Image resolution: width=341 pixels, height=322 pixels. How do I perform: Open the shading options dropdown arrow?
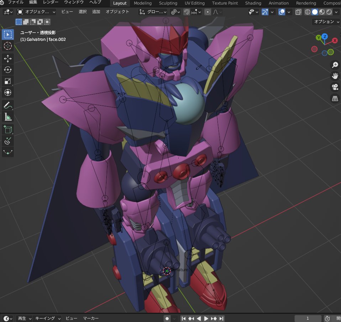coord(336,12)
